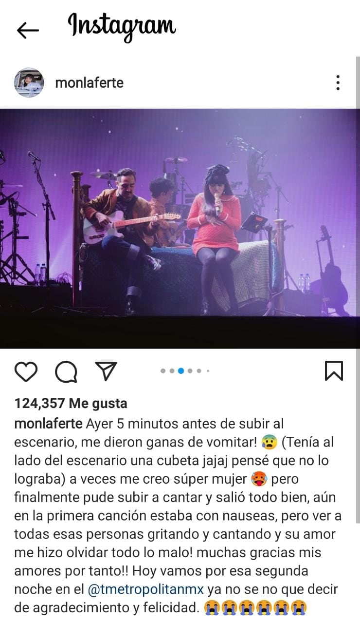Share post via paper plane icon
Image resolution: width=360 pixels, height=624 pixels.
(106, 371)
